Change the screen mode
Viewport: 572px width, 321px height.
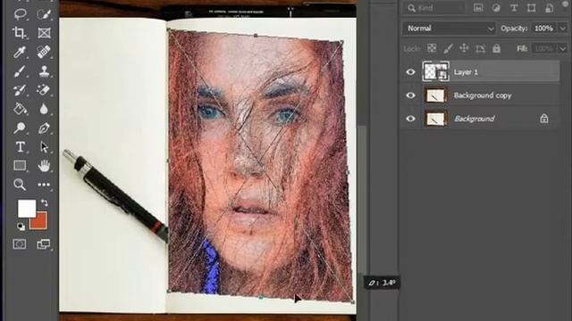[44, 244]
